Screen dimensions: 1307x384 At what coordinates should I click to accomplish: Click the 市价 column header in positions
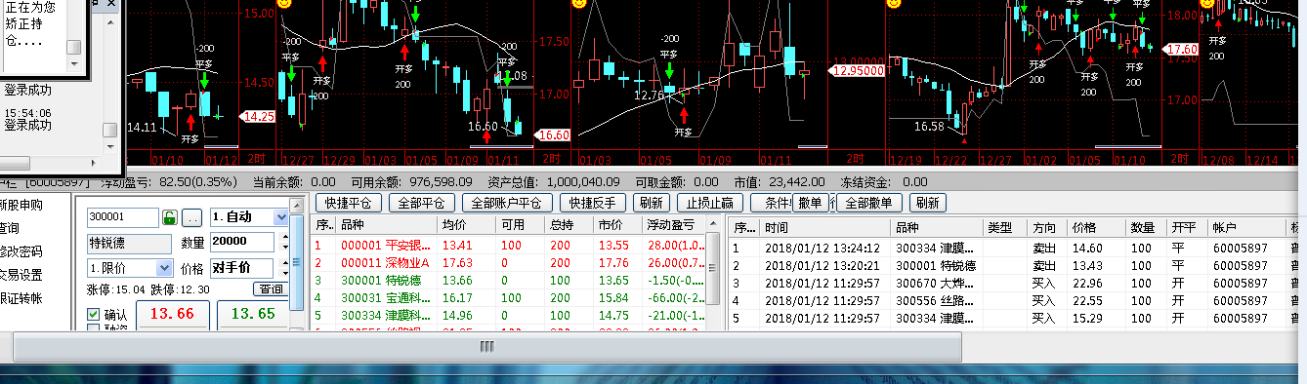click(x=617, y=226)
